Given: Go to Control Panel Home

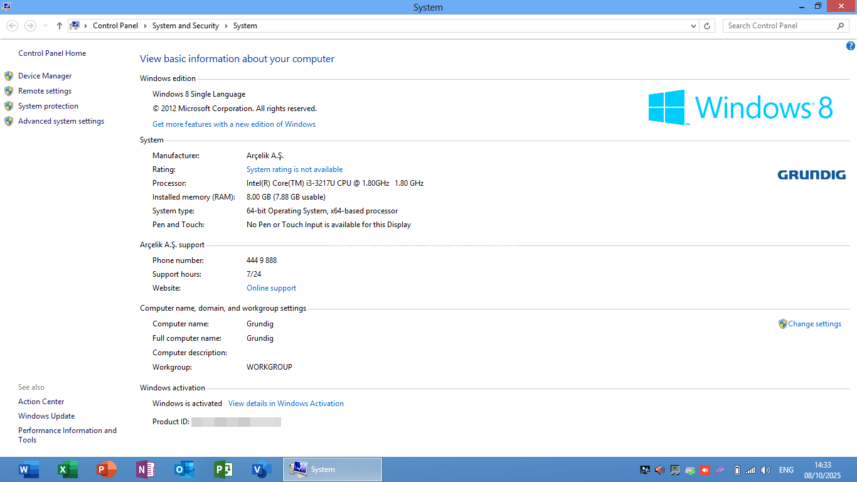Looking at the screenshot, I should pos(52,53).
